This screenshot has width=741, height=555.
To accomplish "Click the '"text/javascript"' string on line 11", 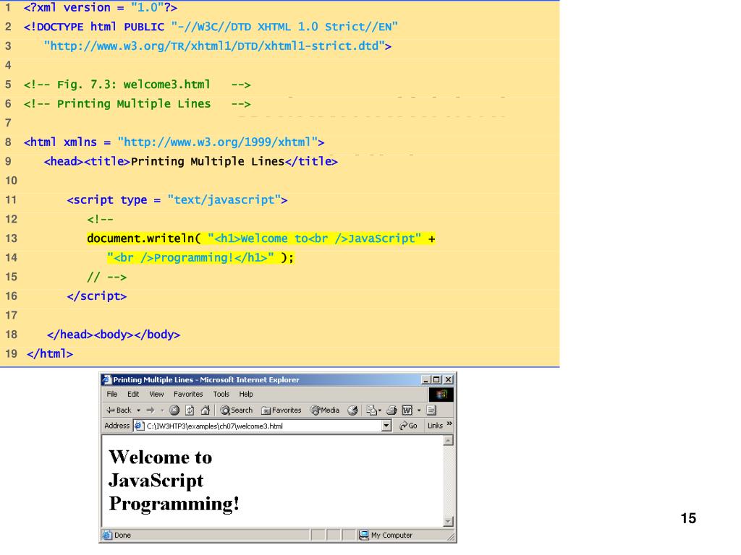I will tap(224, 200).
